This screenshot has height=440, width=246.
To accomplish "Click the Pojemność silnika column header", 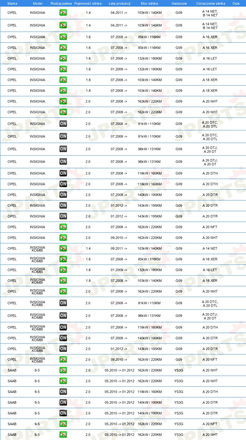I will coord(88,3).
